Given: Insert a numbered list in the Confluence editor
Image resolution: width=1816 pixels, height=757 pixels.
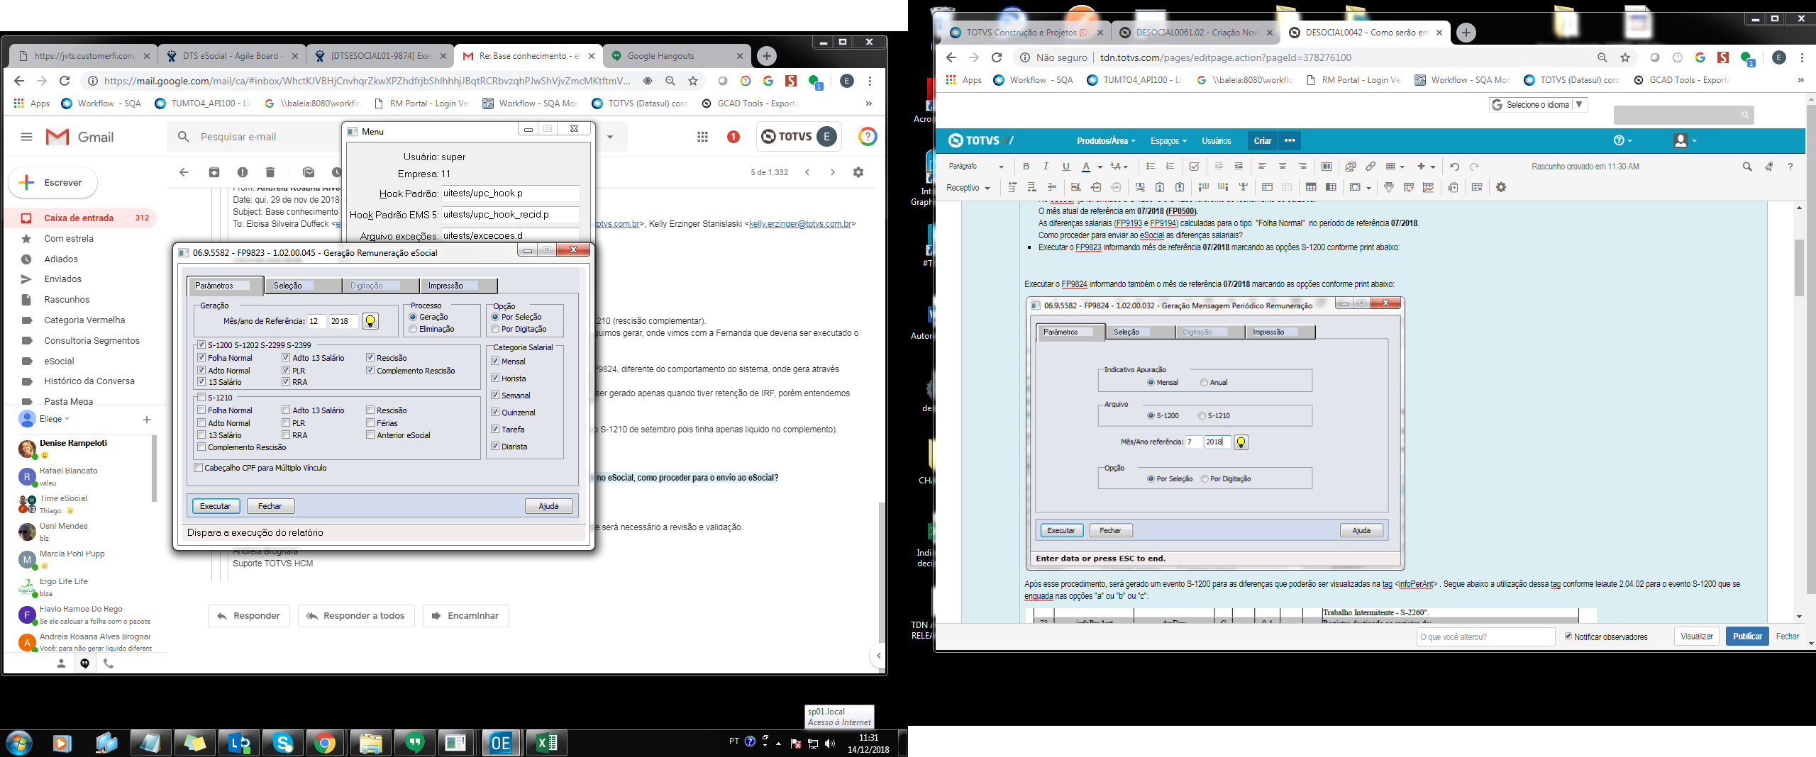Looking at the screenshot, I should [1170, 167].
